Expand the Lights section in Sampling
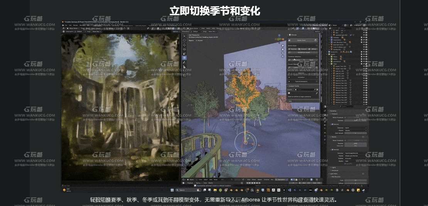This screenshot has height=206, width=428. [333, 168]
